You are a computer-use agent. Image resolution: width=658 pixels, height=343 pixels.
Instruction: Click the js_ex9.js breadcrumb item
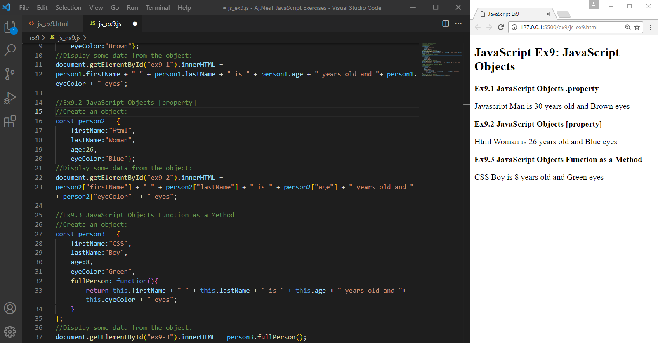(x=69, y=38)
